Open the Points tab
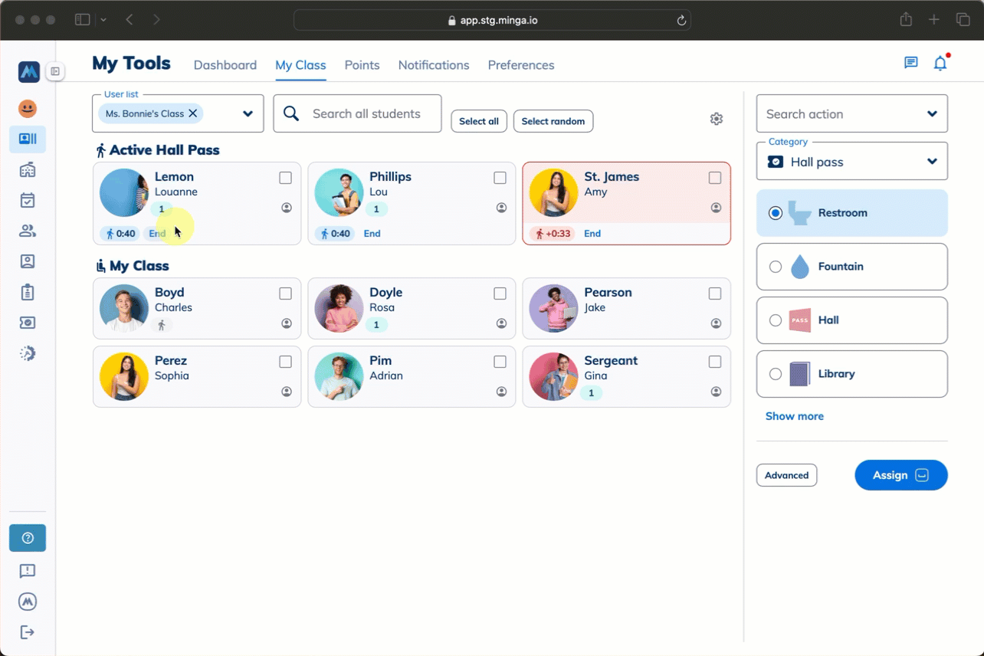Screen dimensions: 984x656 362,65
